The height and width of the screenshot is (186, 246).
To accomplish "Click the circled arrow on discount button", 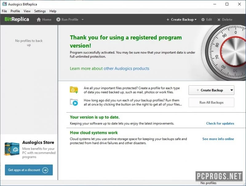I will point(45,170).
